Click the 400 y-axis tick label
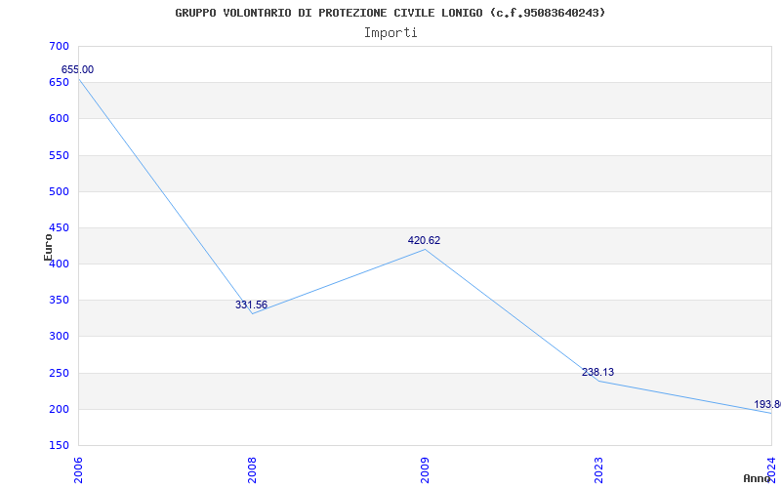The width and height of the screenshot is (781, 488). 61,264
